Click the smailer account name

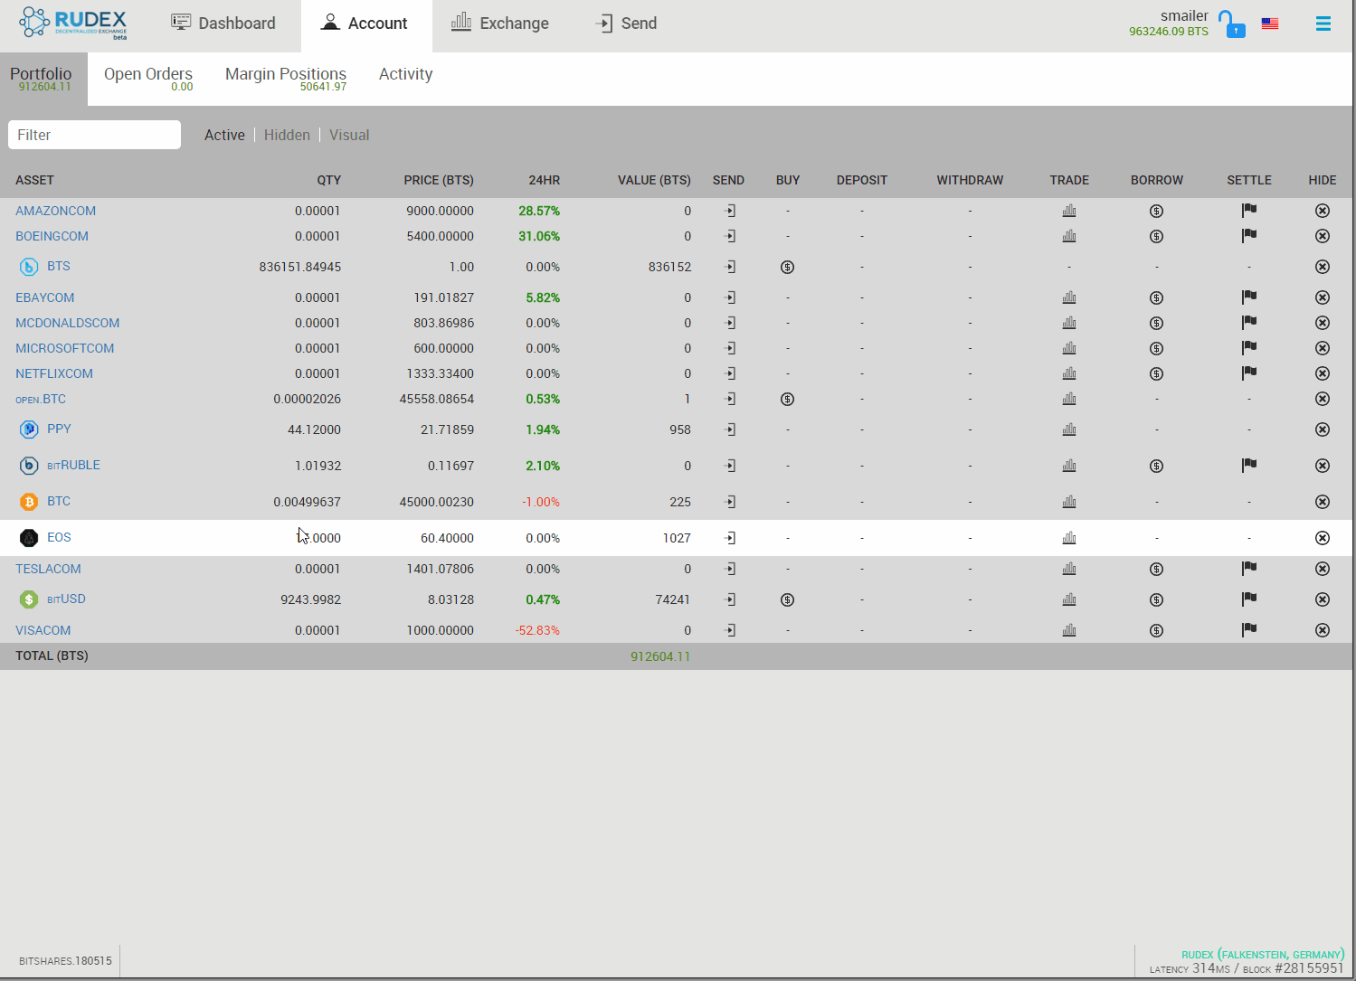tap(1184, 15)
